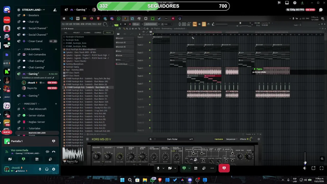Mute microphone in user panel
Viewport: 327px width, 184px height.
click(x=40, y=169)
